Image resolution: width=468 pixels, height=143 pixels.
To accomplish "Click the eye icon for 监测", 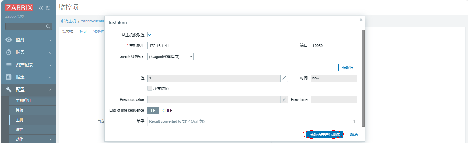I will 9,40.
